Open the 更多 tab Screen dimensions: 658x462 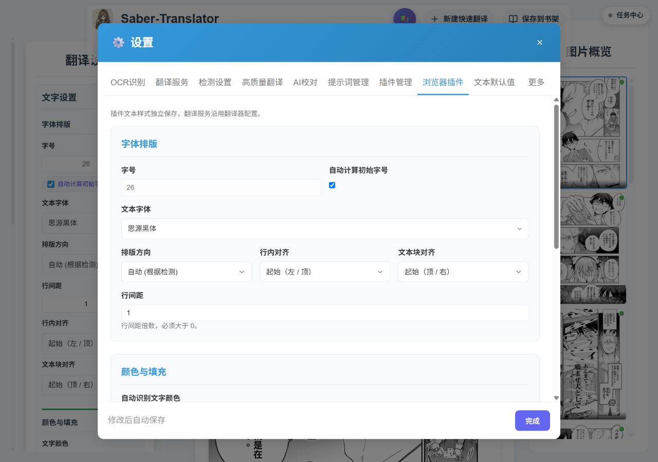536,82
